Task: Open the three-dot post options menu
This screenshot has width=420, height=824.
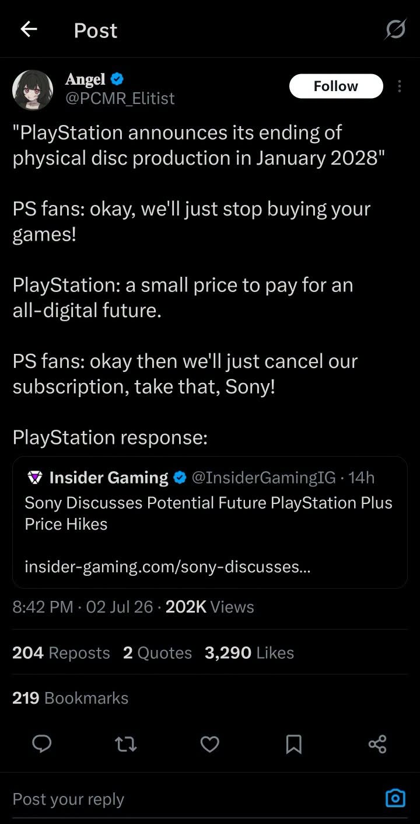Action: pos(400,86)
